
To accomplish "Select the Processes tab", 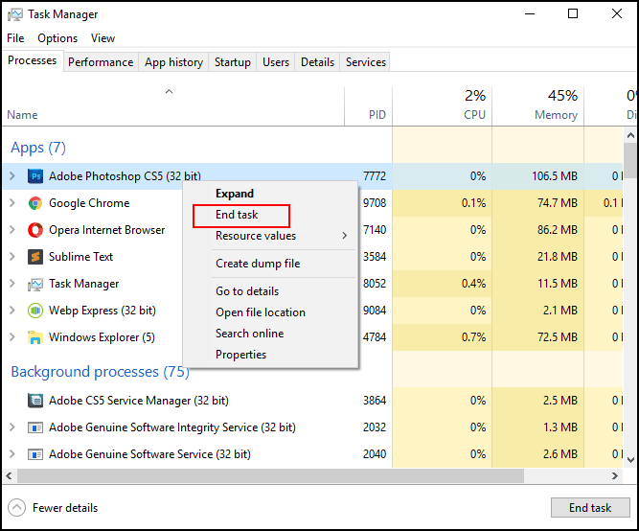I will pyautogui.click(x=33, y=60).
